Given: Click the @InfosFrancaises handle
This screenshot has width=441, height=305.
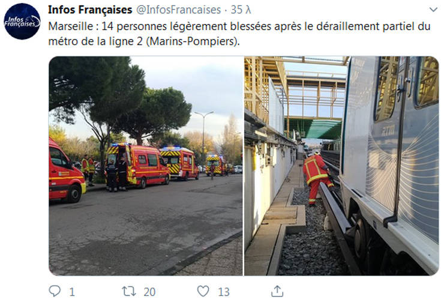Looking at the screenshot, I should pyautogui.click(x=179, y=10).
